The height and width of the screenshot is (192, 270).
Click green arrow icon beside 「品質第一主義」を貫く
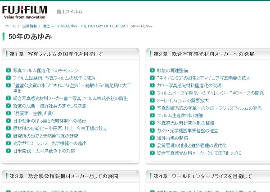pyautogui.click(x=8, y=113)
